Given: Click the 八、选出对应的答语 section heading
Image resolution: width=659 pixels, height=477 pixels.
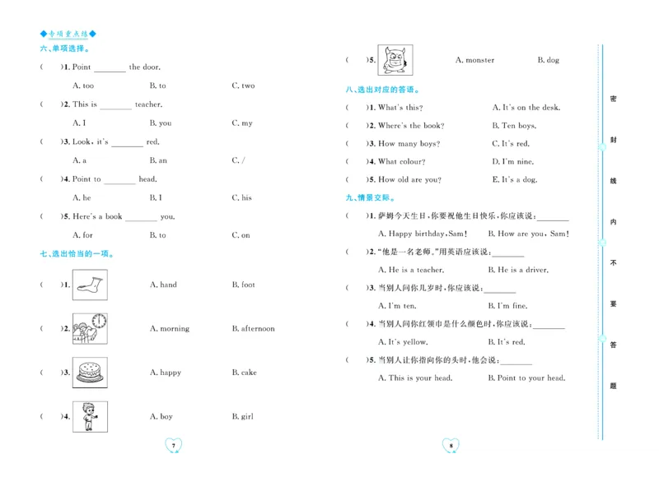Looking at the screenshot, I should coord(381,89).
